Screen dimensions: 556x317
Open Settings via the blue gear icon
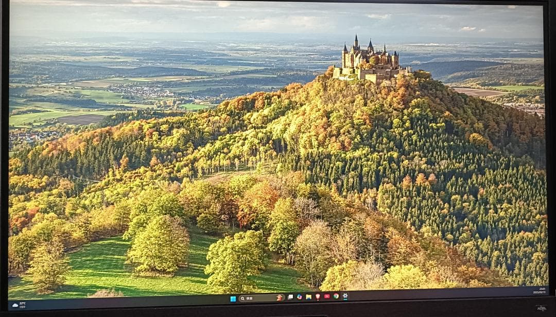coord(345,297)
